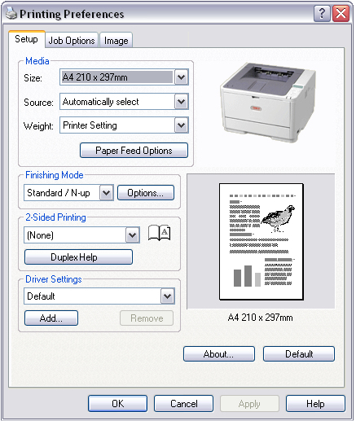This screenshot has height=421, width=356.
Task: Open the Image tab
Action: pyautogui.click(x=116, y=41)
